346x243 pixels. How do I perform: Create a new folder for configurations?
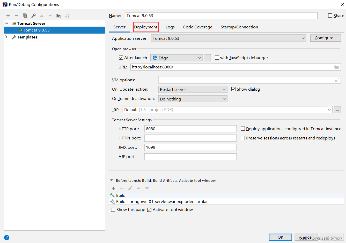59,16
